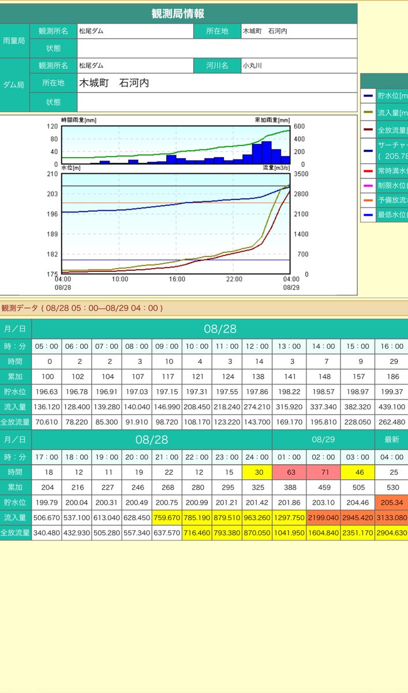Click the inflow value 2199.040

pos(323,518)
